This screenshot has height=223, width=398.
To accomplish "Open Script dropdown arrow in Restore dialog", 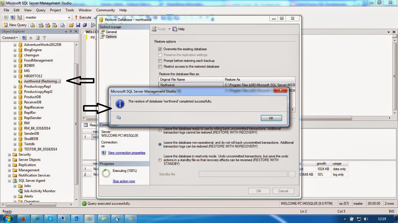I will click(x=169, y=29).
